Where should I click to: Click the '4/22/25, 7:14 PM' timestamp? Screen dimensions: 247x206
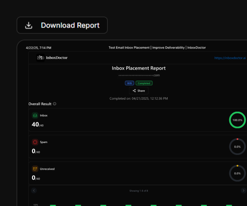tap(38, 48)
